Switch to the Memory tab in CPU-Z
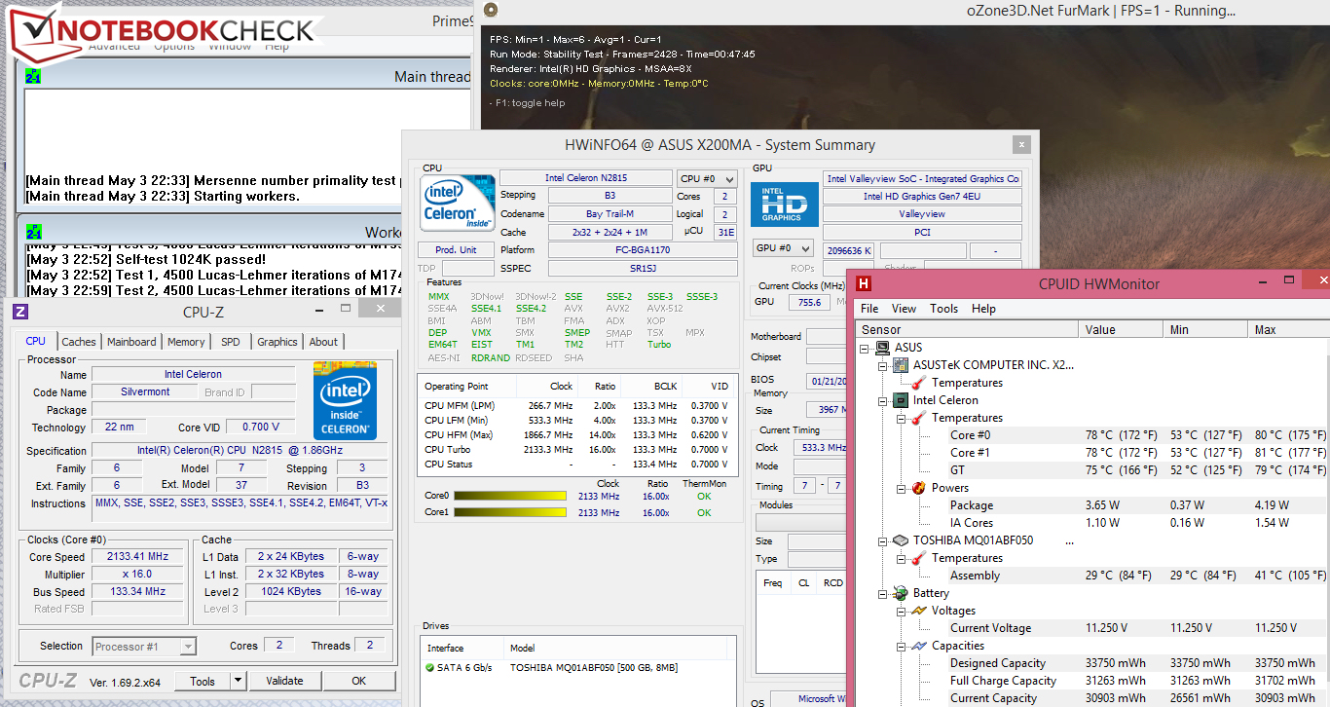Viewport: 1330px width, 707px height. [186, 342]
